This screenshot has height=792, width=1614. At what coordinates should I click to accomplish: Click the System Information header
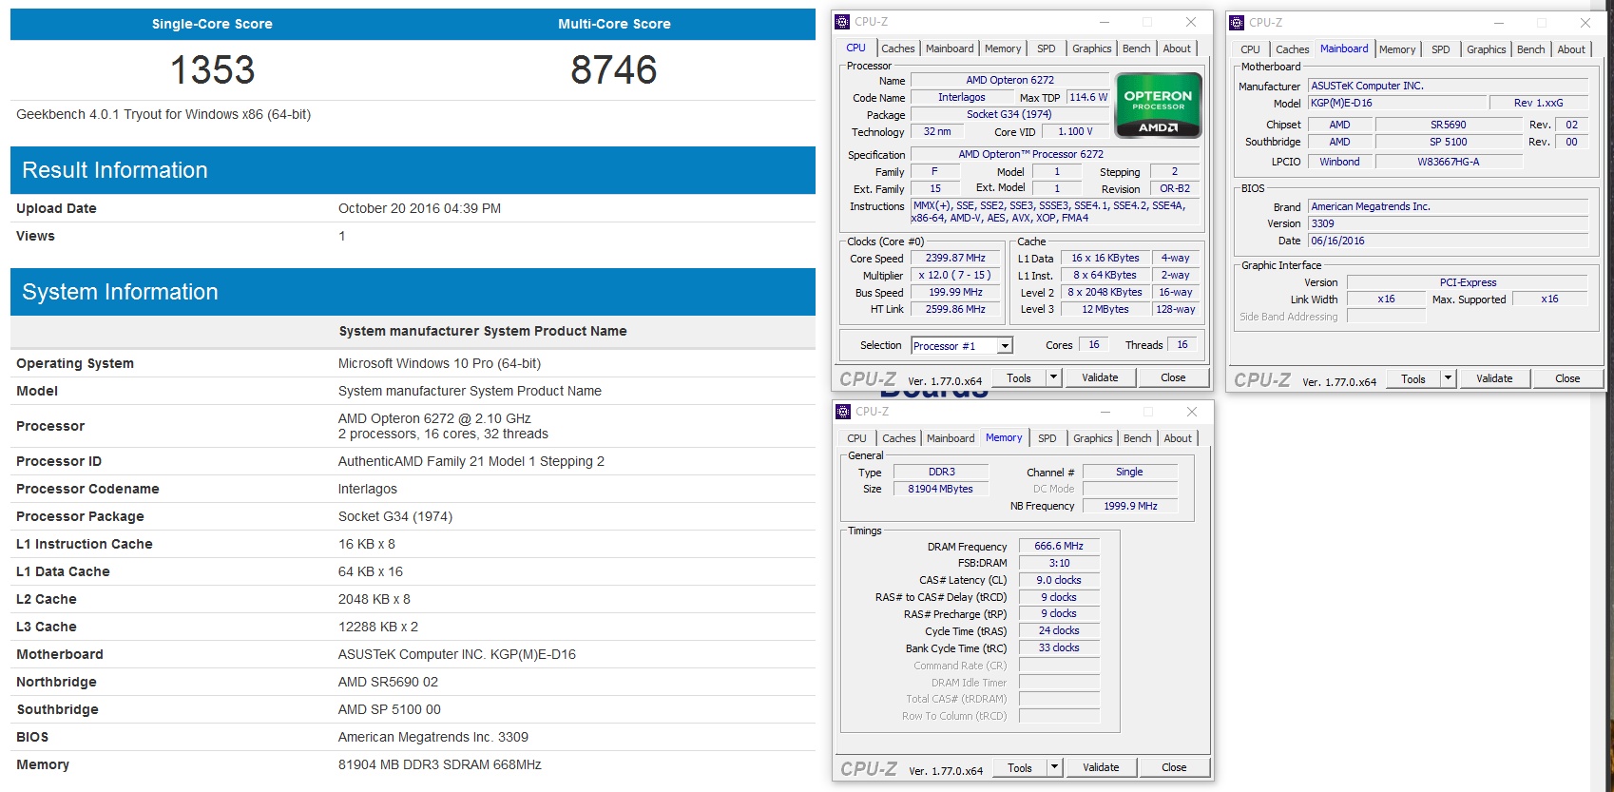(413, 292)
